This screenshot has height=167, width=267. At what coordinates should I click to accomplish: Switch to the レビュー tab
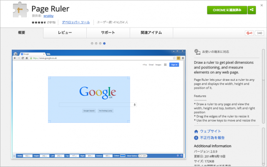click(65, 32)
